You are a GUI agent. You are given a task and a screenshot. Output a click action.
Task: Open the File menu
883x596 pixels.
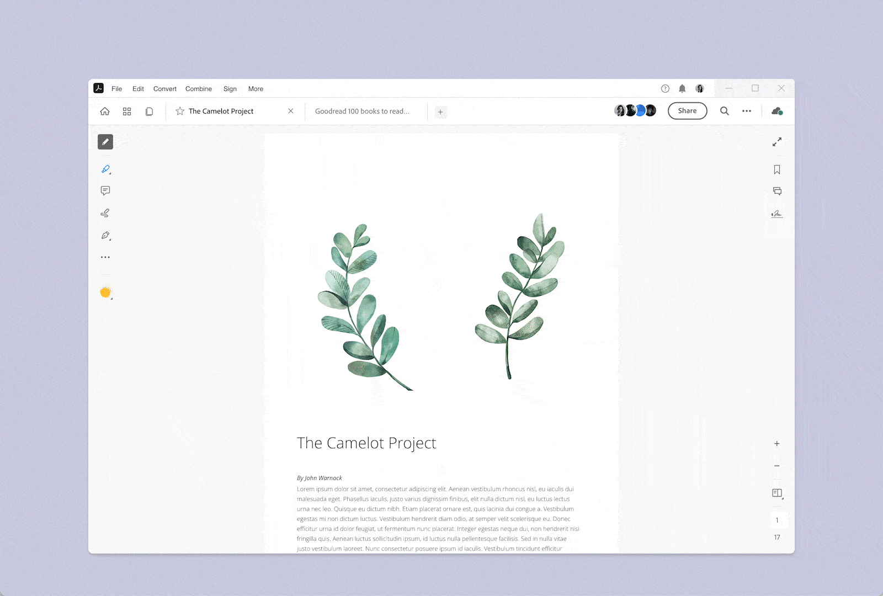pos(116,89)
